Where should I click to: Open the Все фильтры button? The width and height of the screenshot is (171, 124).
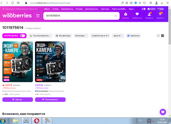pos(63,36)
